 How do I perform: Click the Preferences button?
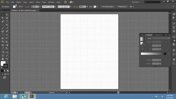(x=122, y=7)
